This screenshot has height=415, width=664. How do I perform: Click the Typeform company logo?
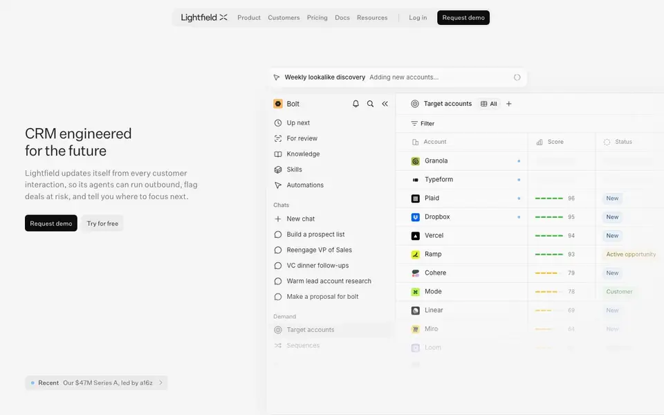(416, 180)
